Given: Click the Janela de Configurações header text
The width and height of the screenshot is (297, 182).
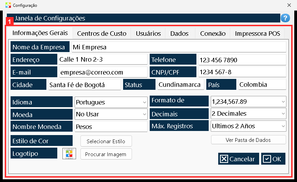Looking at the screenshot, I should [x=50, y=18].
